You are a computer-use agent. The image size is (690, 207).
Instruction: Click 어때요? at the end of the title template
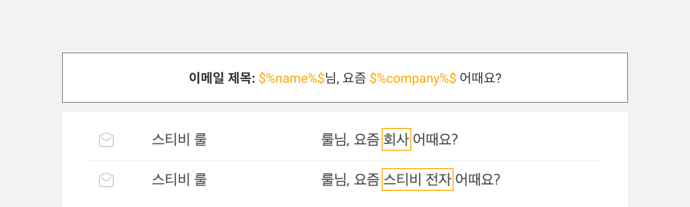[x=481, y=78]
